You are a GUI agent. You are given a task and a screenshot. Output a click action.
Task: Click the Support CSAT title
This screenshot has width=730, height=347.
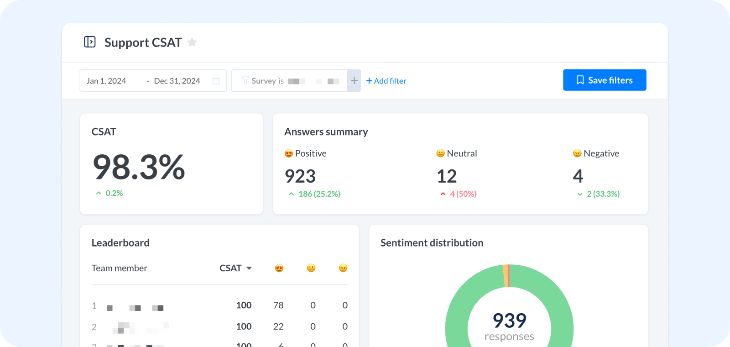click(143, 42)
